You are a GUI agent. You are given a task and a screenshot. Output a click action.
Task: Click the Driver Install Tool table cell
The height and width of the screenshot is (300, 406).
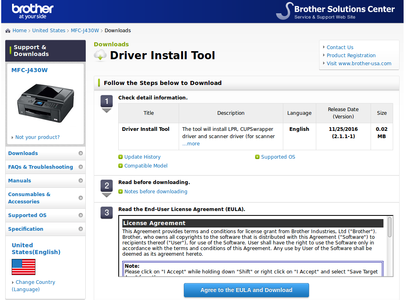coord(148,137)
